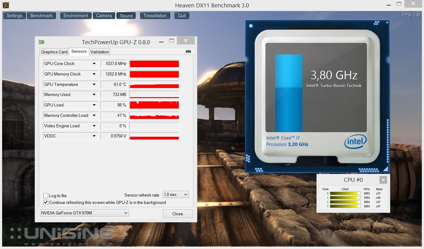The height and width of the screenshot is (249, 424).
Task: Click the GPU-Z screenshot camera icon
Action: point(188,52)
